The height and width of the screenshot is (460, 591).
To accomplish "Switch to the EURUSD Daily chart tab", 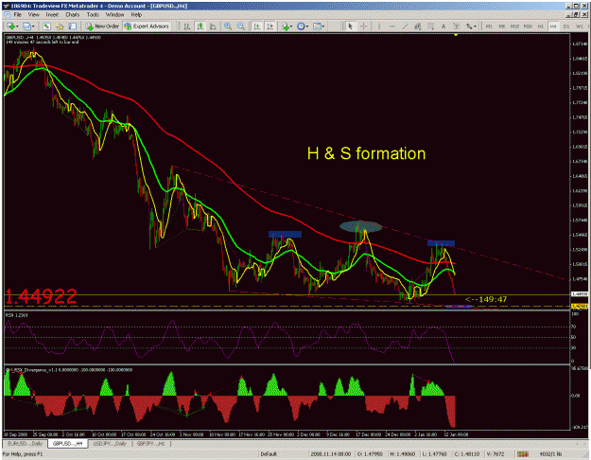I will [26, 443].
